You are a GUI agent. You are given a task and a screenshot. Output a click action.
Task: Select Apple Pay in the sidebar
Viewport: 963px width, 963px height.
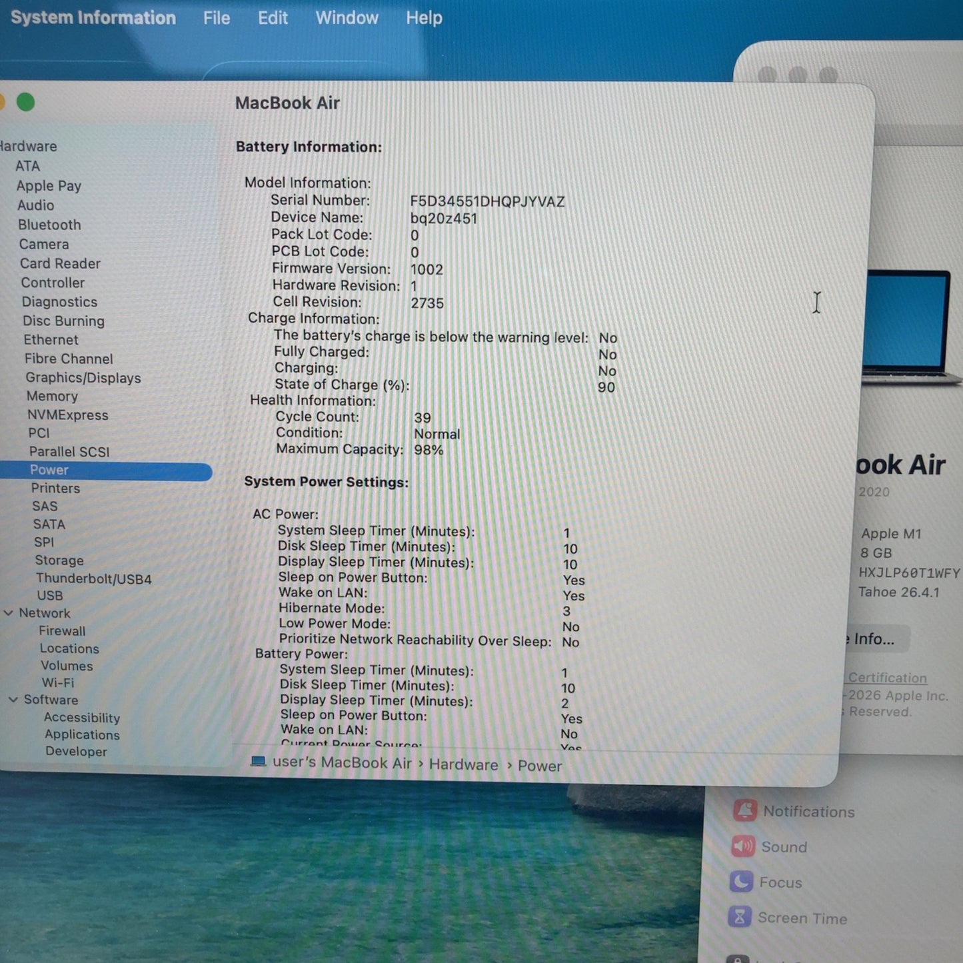pos(49,186)
